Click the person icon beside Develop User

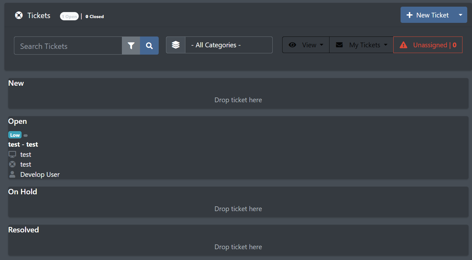(x=12, y=174)
